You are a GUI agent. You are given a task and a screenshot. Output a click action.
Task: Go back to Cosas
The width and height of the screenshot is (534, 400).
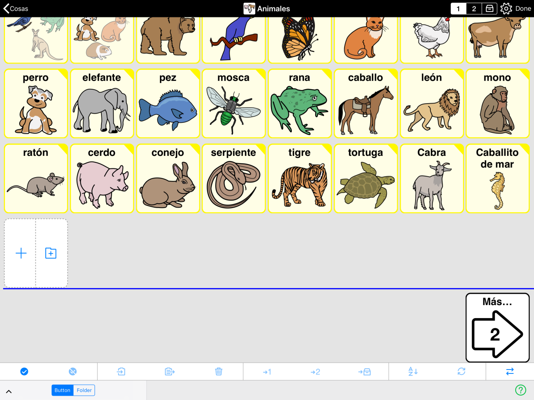(16, 9)
